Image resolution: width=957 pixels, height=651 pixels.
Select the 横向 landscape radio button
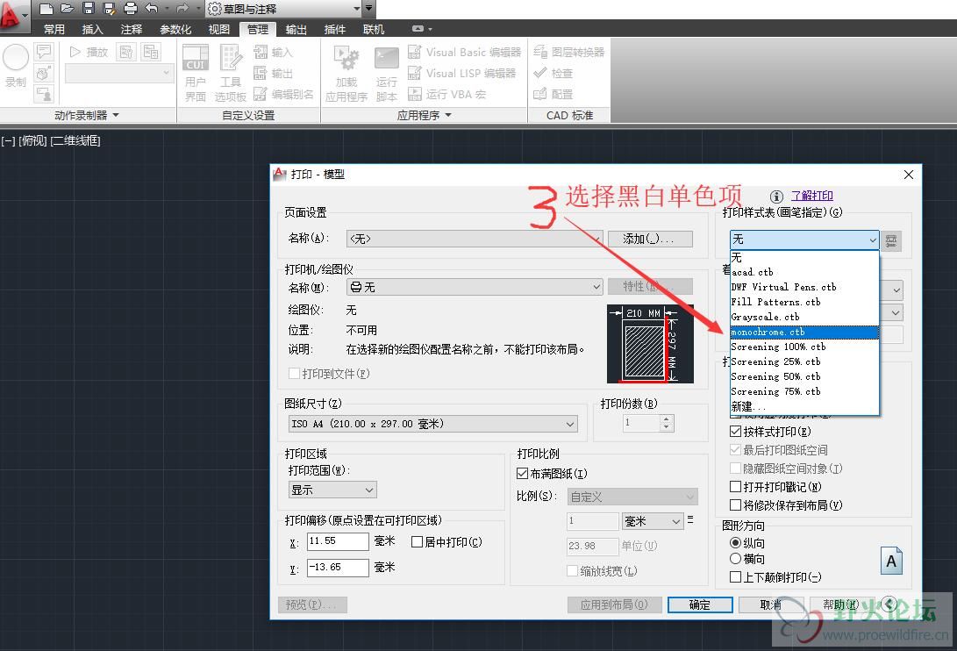tap(736, 559)
